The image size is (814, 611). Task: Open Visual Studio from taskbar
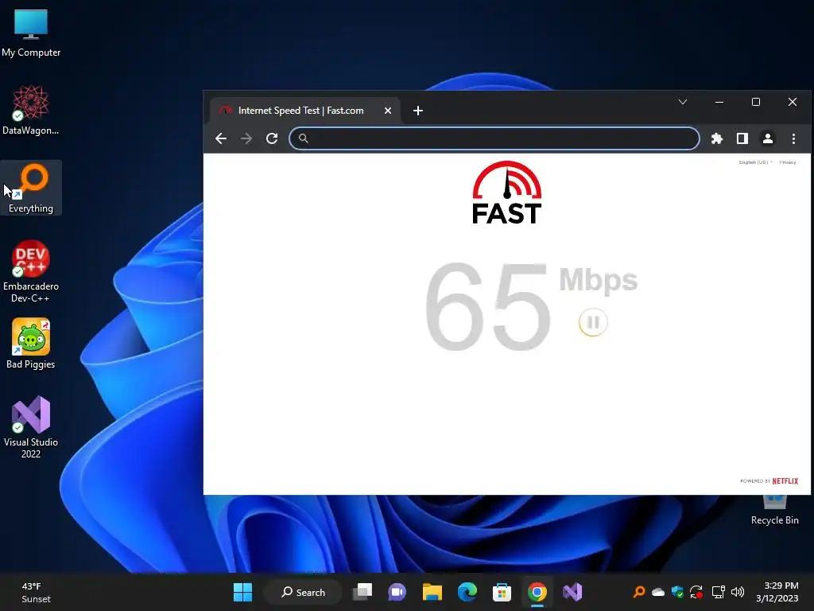tap(572, 592)
